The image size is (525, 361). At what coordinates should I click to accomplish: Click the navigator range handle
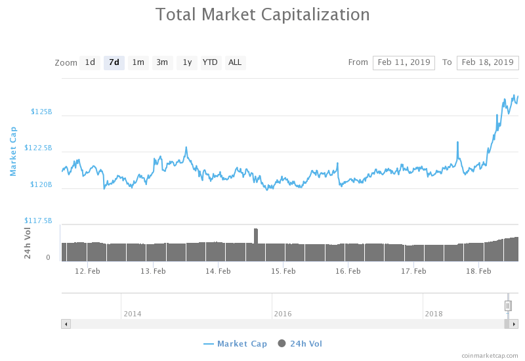click(x=508, y=306)
